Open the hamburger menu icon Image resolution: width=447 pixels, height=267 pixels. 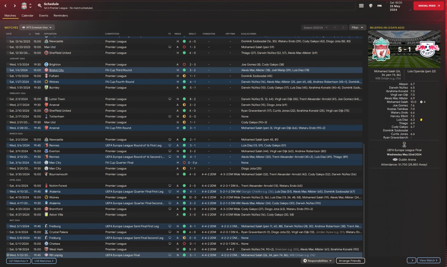[361, 6]
